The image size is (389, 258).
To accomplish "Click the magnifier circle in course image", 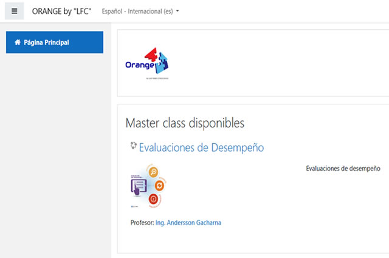I will coord(153,172).
